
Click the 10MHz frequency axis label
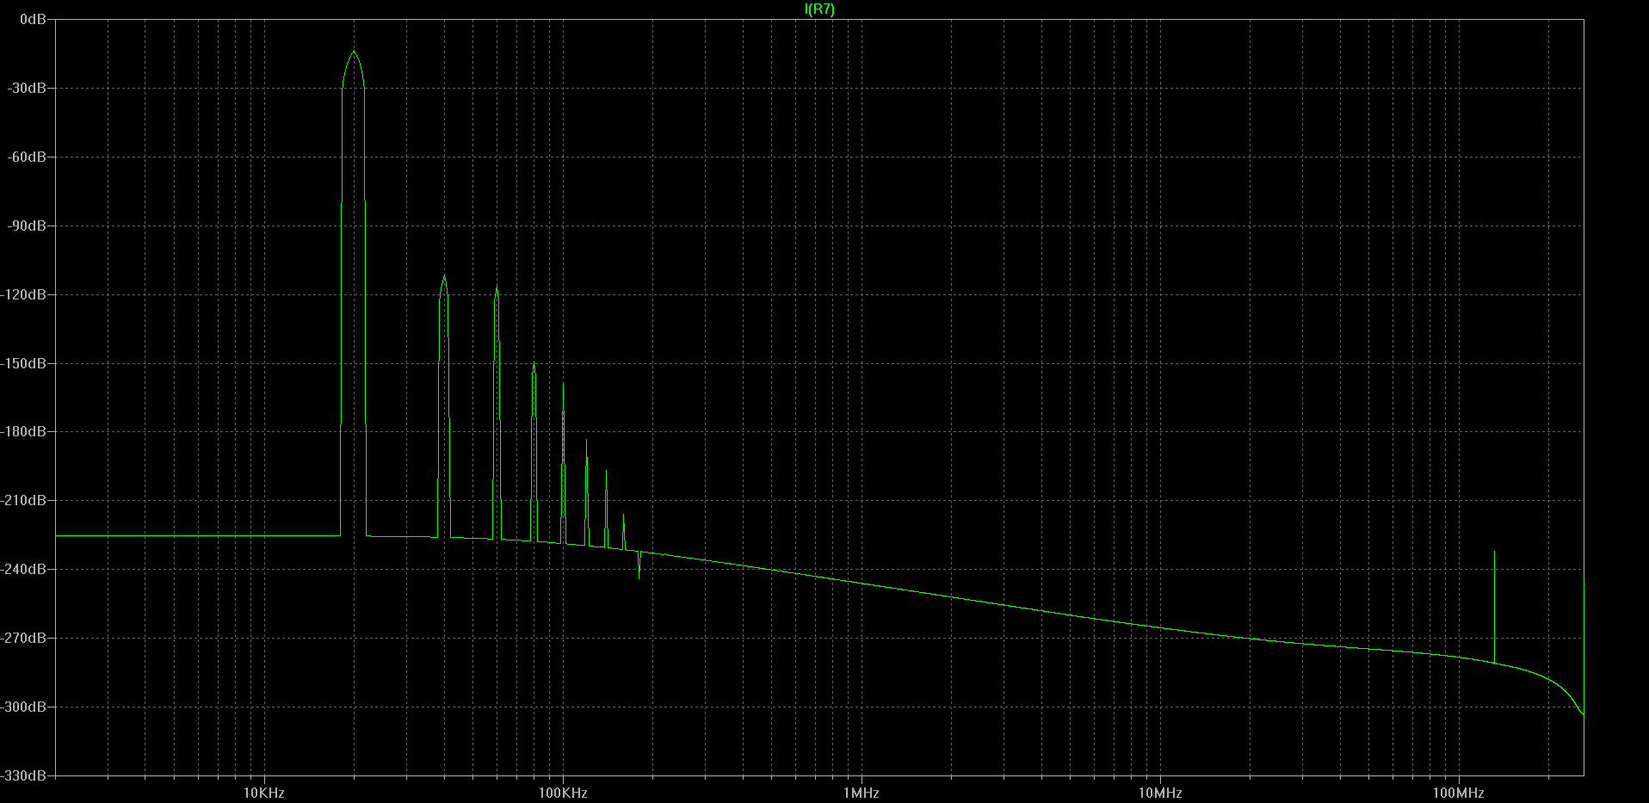click(x=1160, y=793)
